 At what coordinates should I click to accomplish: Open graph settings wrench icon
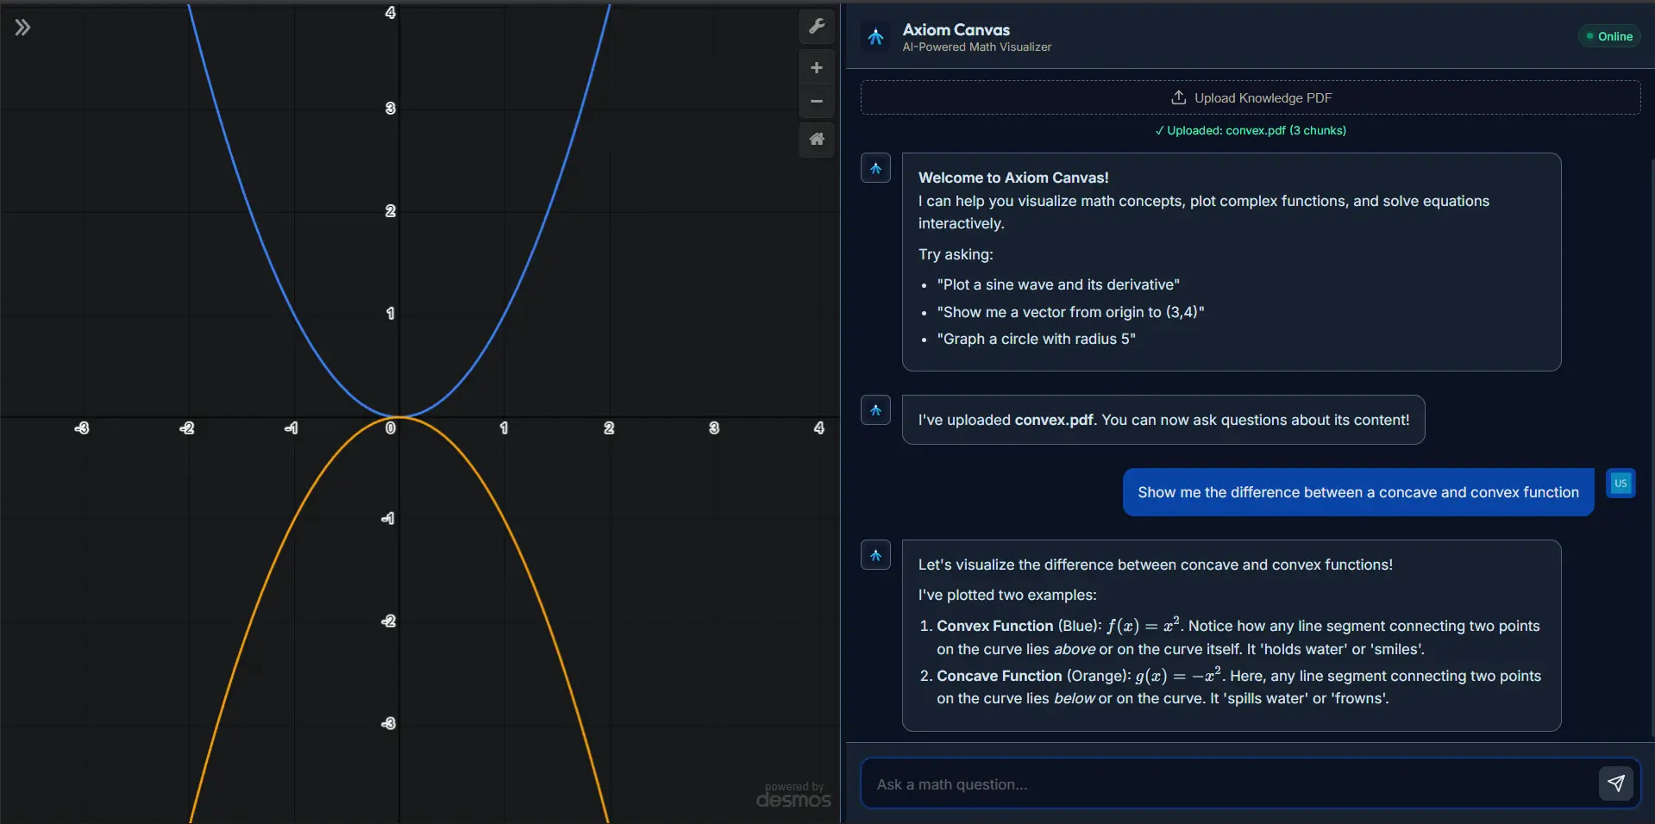[x=816, y=27]
